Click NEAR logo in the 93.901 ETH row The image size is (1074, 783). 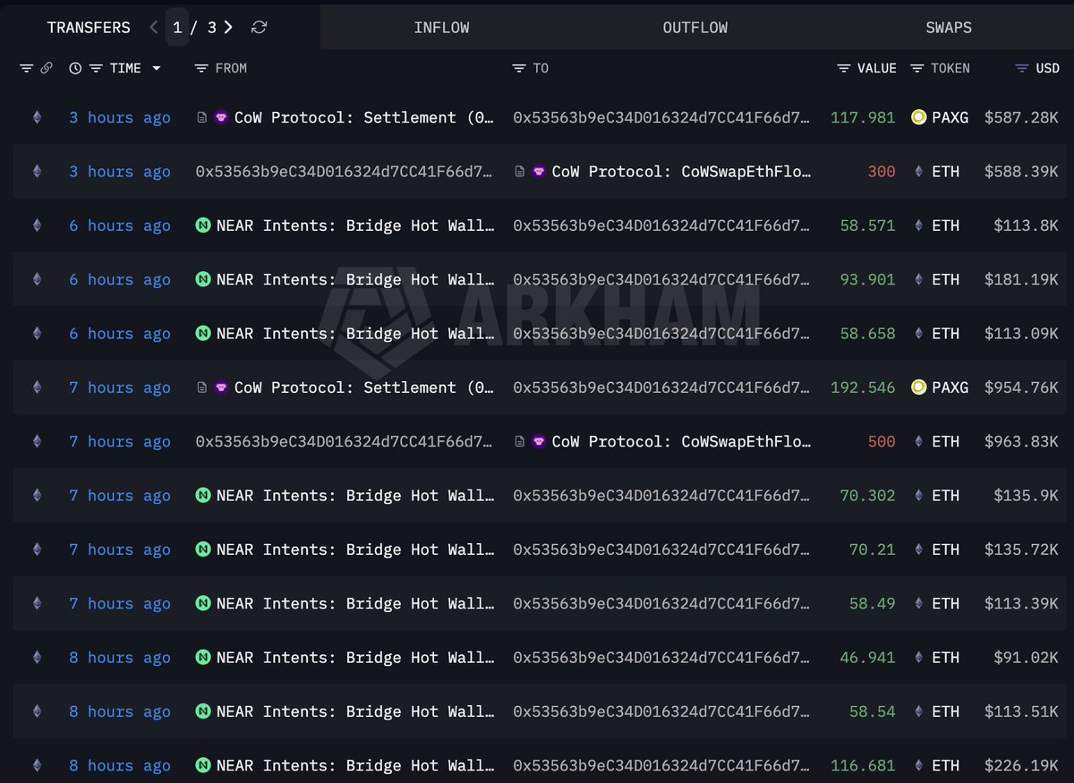203,279
